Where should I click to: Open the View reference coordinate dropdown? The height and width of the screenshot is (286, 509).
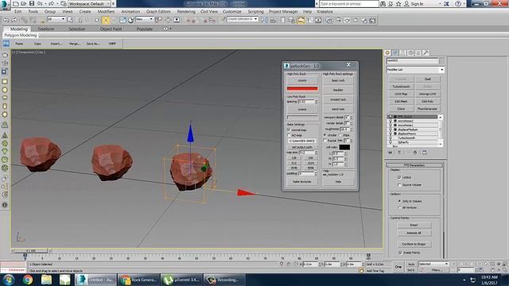coord(144,19)
